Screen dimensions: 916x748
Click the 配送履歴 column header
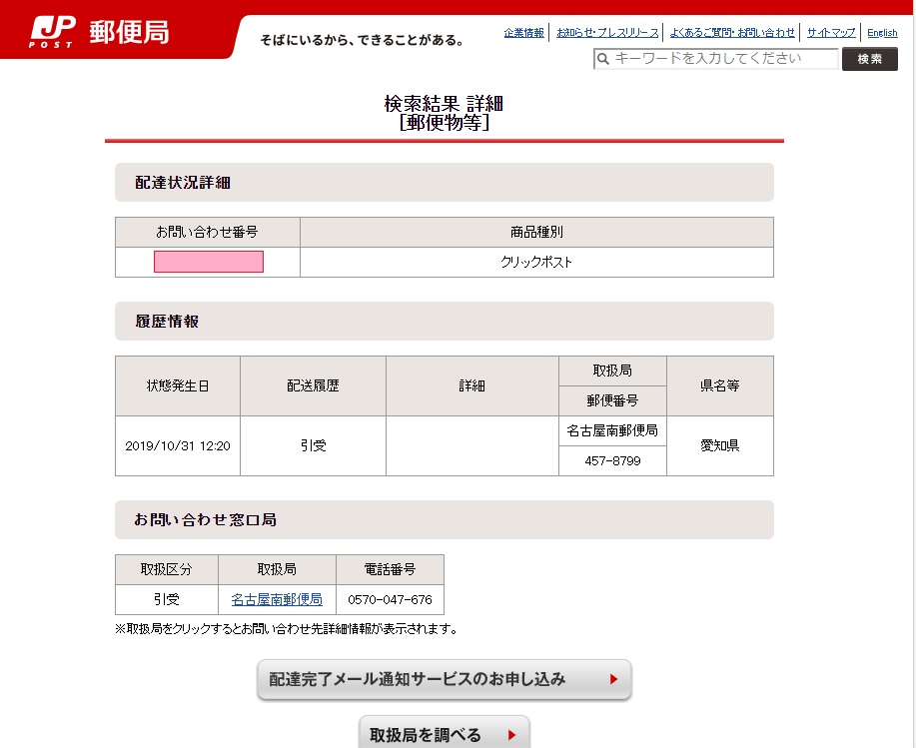313,385
